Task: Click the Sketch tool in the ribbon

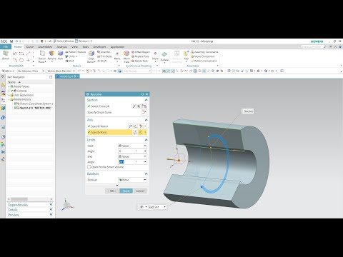Action: [6, 55]
